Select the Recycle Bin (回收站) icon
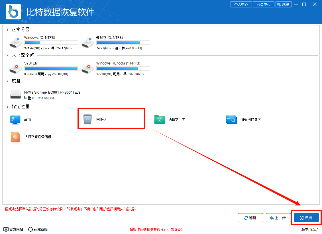The width and height of the screenshot is (322, 234). (87, 120)
